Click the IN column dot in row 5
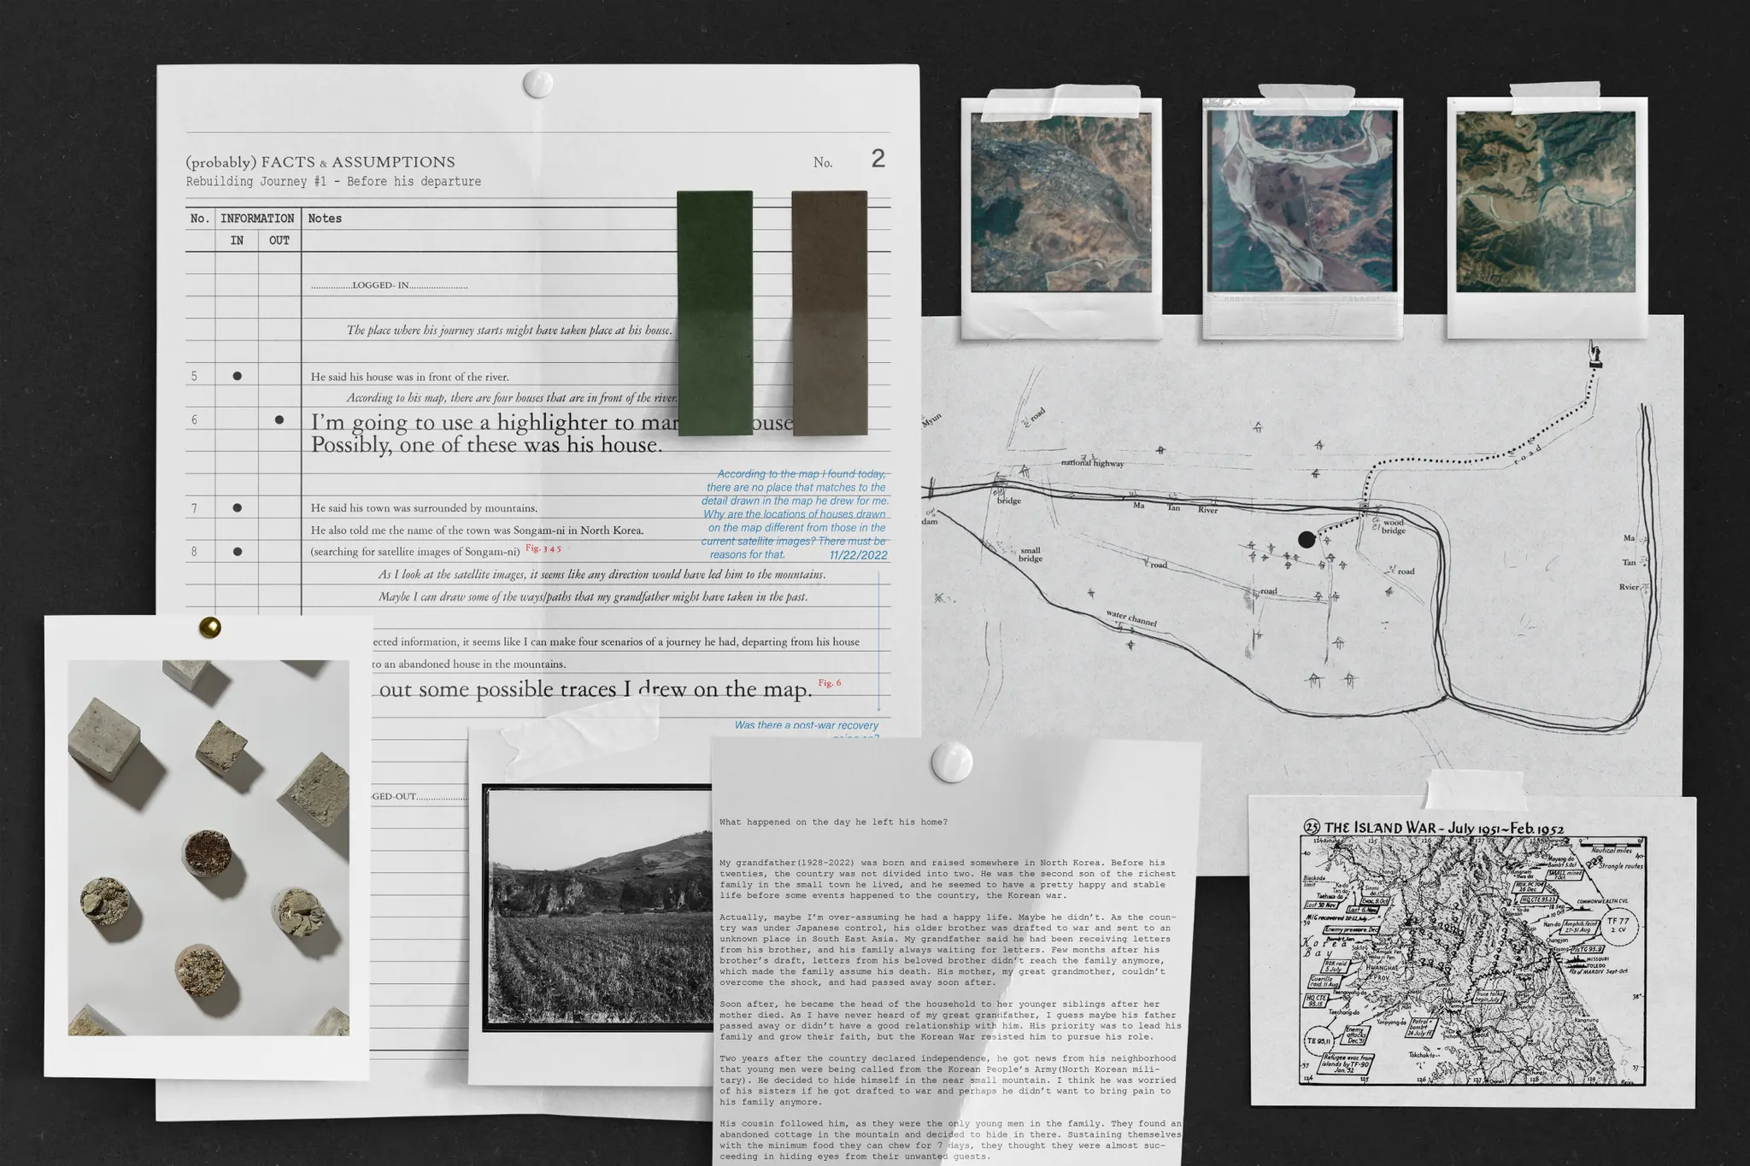This screenshot has width=1750, height=1166. tap(238, 376)
